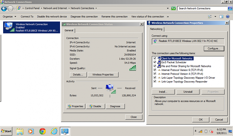Launch Internet Explorer from taskbar
The width and height of the screenshot is (233, 136).
pos(54,131)
